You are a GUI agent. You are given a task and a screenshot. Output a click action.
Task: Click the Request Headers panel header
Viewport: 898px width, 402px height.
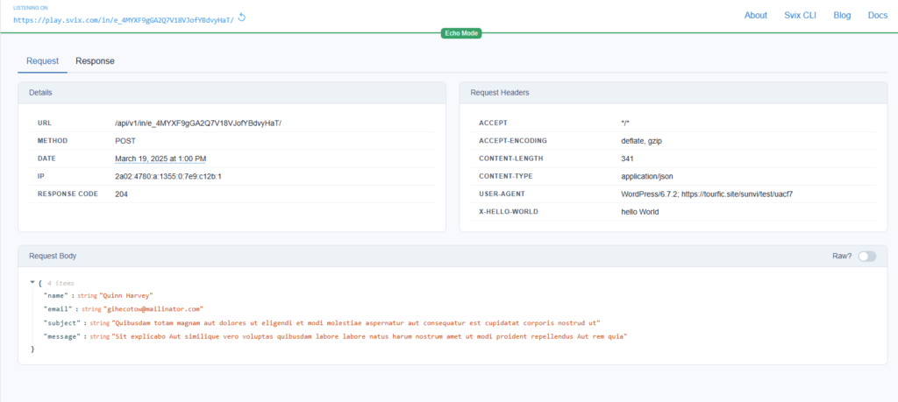(x=673, y=93)
